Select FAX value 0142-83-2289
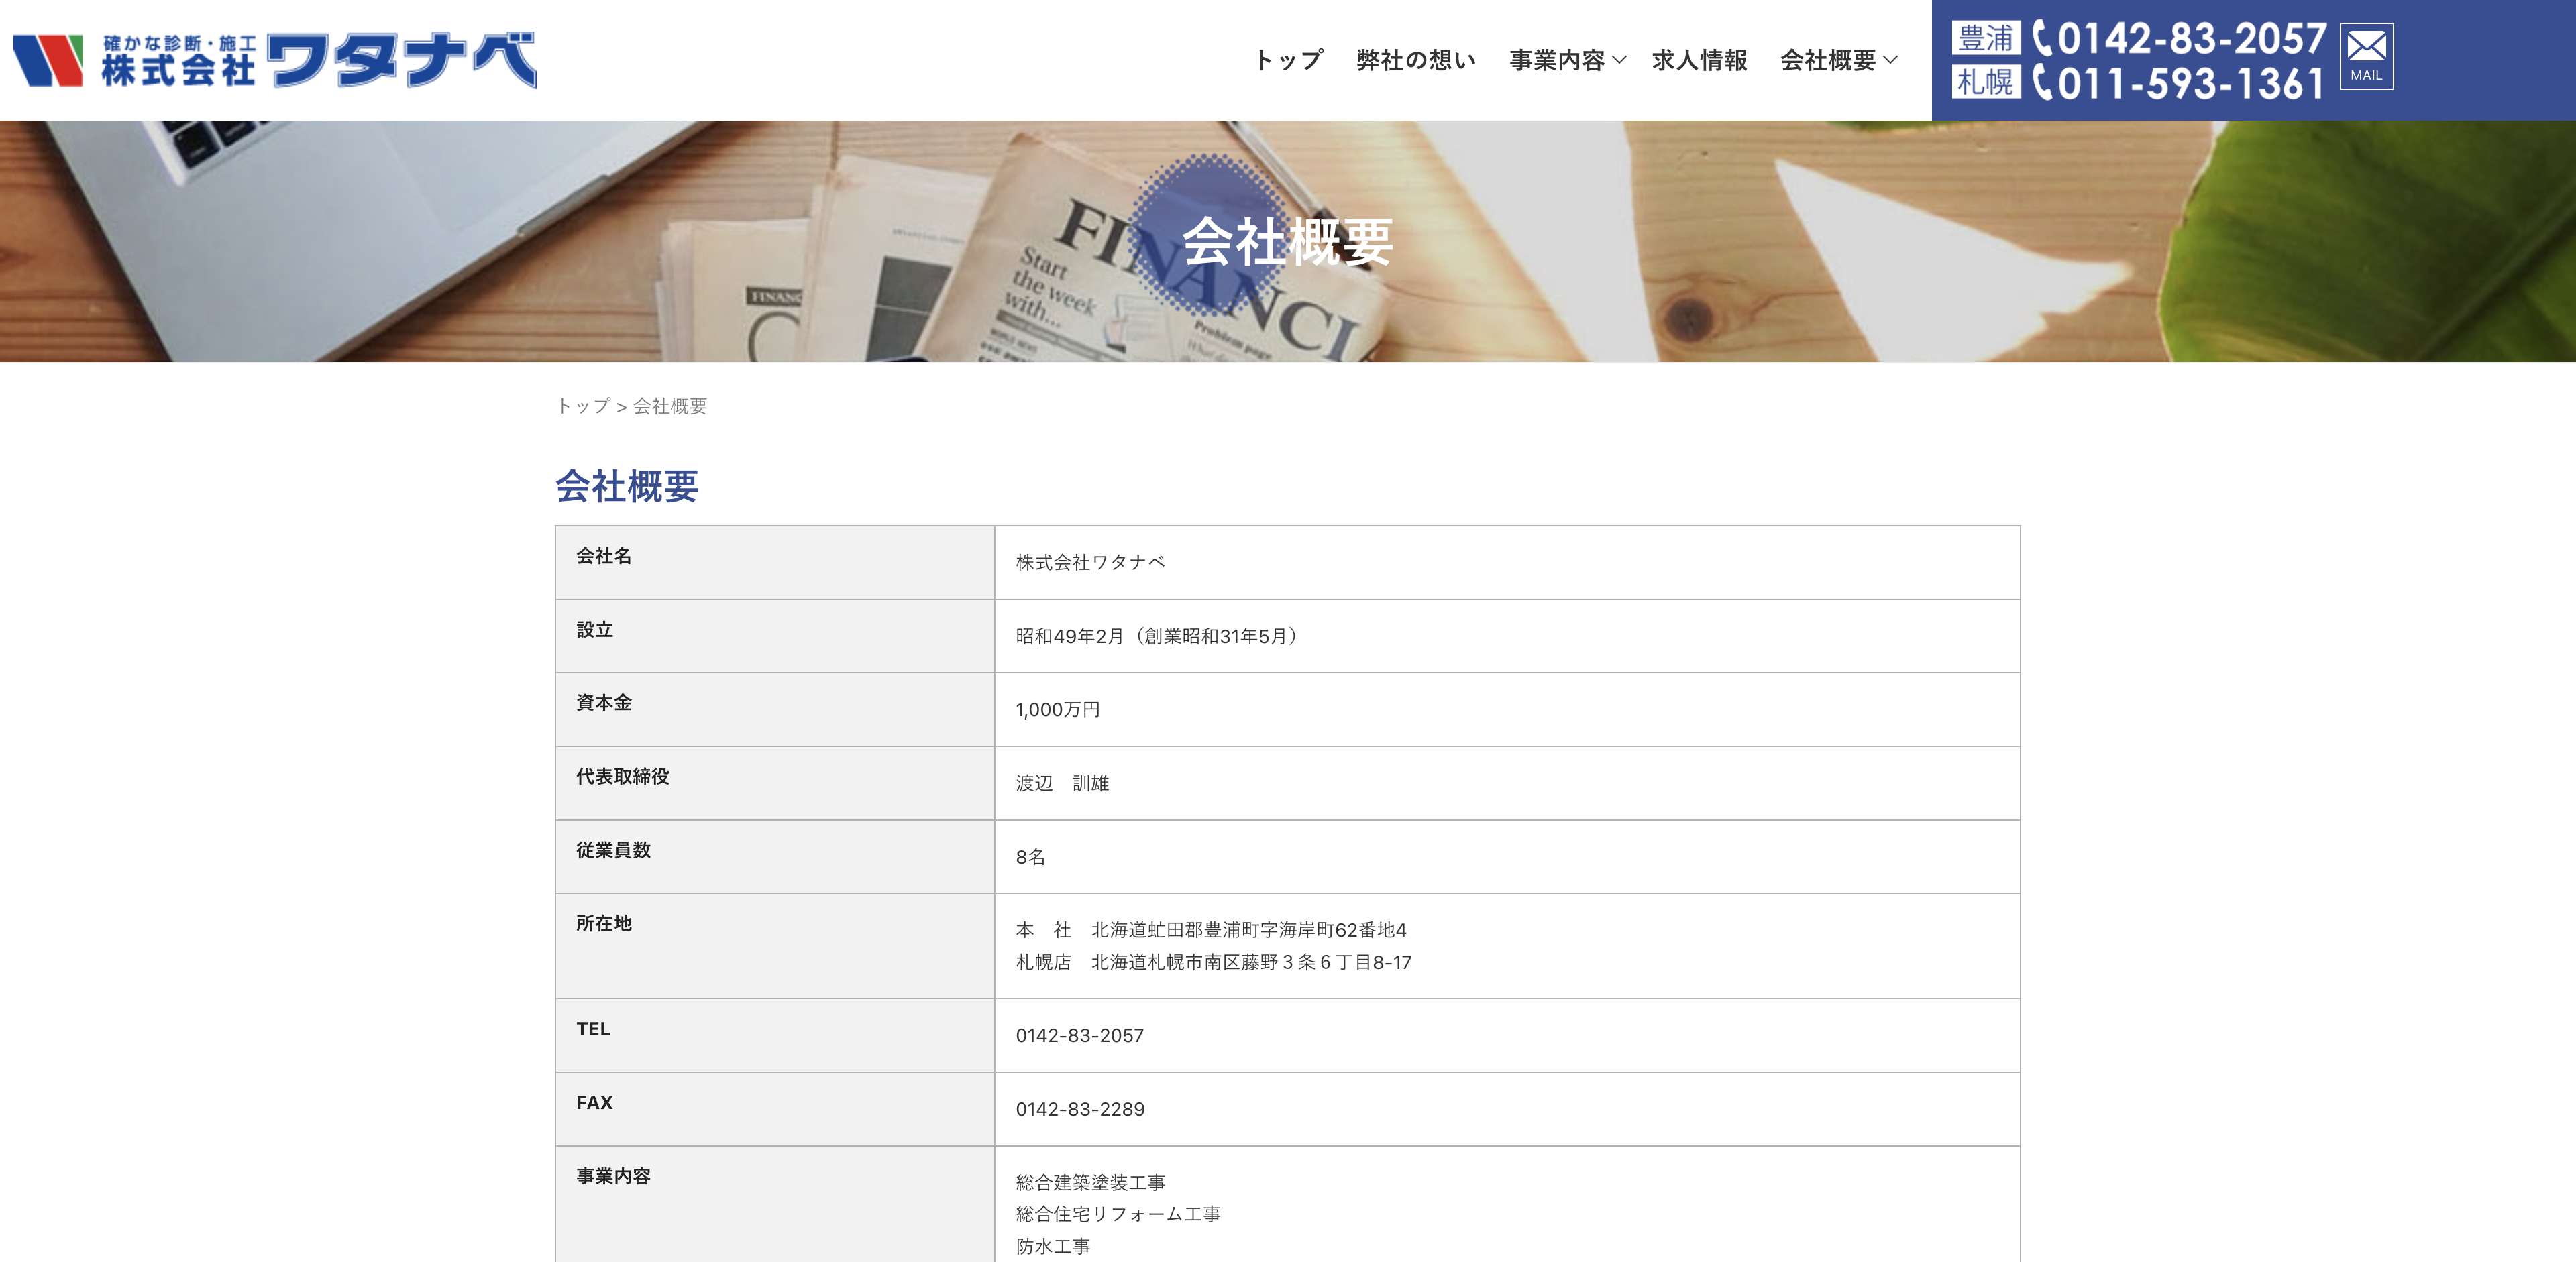Screen dimensions: 2576x1262 click(1080, 1109)
